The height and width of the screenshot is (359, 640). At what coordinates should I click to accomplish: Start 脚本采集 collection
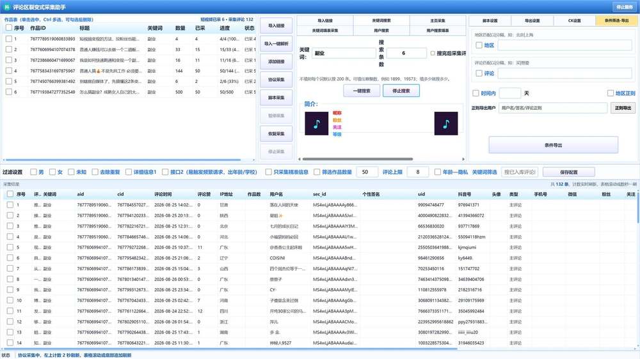click(276, 98)
